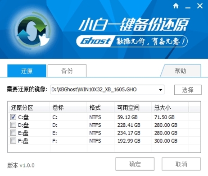Select the 280.00 GB cell in E: row
Image resolution: width=208 pixels, height=176 pixels.
point(166,133)
